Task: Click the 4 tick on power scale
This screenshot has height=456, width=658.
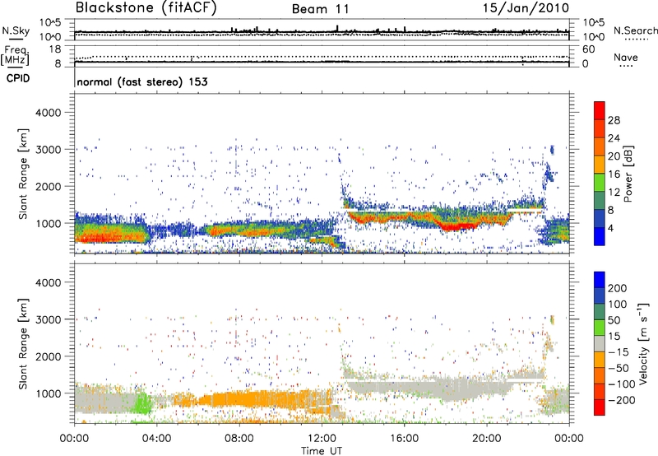Action: [610, 228]
